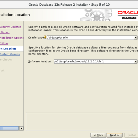This screenshot has width=138, height=138.
Task: Go to the Edition step
Action: click(4, 43)
